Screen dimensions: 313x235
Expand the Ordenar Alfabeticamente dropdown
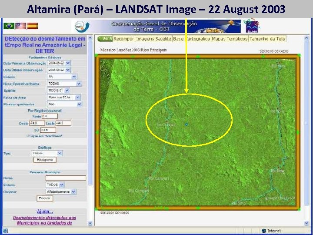[73, 191]
